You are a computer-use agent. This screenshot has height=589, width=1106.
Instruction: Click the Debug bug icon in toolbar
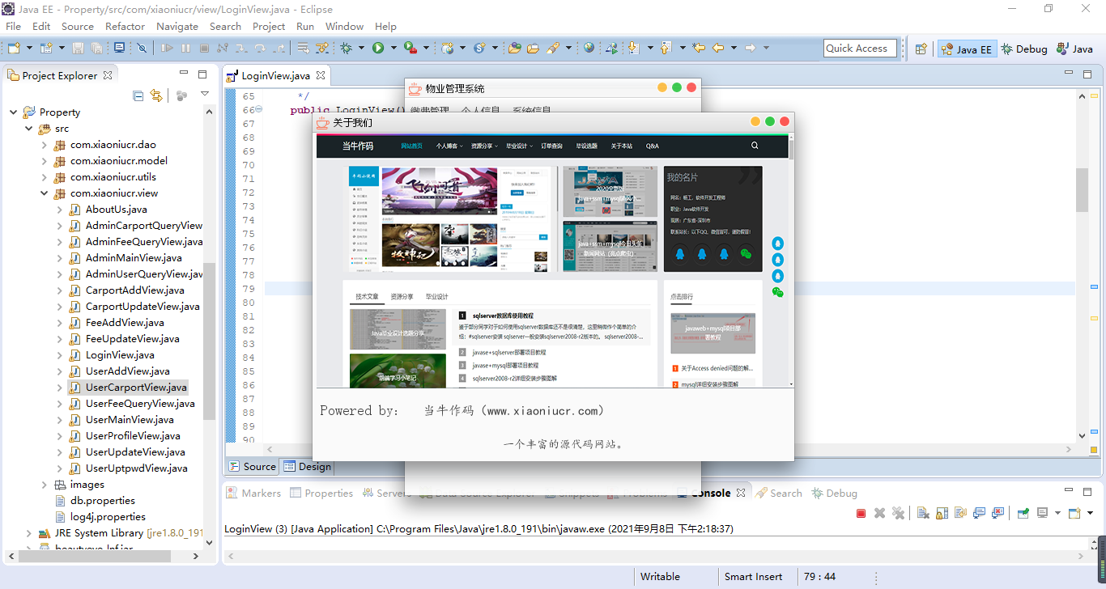click(x=346, y=49)
